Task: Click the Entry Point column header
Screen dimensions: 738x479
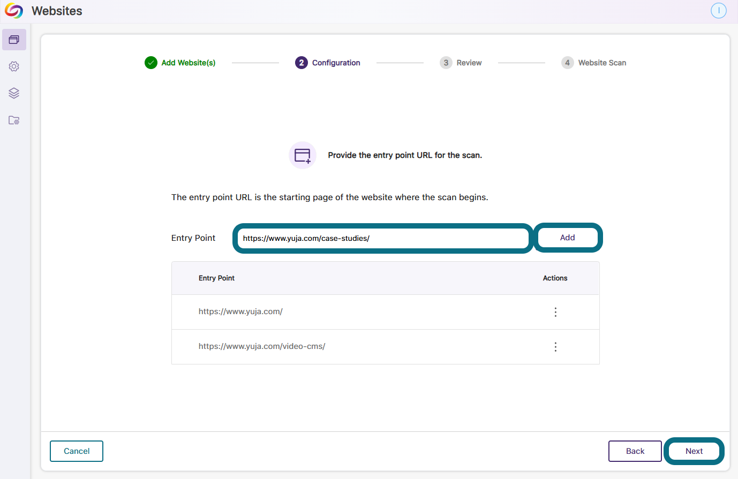Action: click(x=216, y=278)
